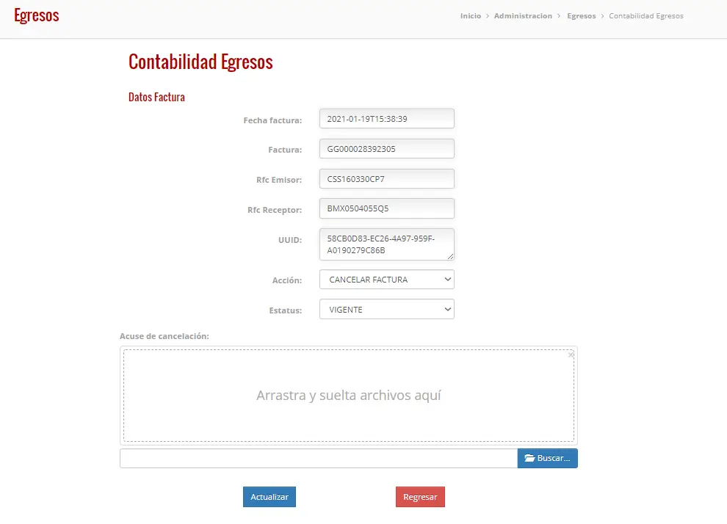Close the file drop zone with the X icon
Viewport: 727px width, 524px height.
click(x=571, y=355)
